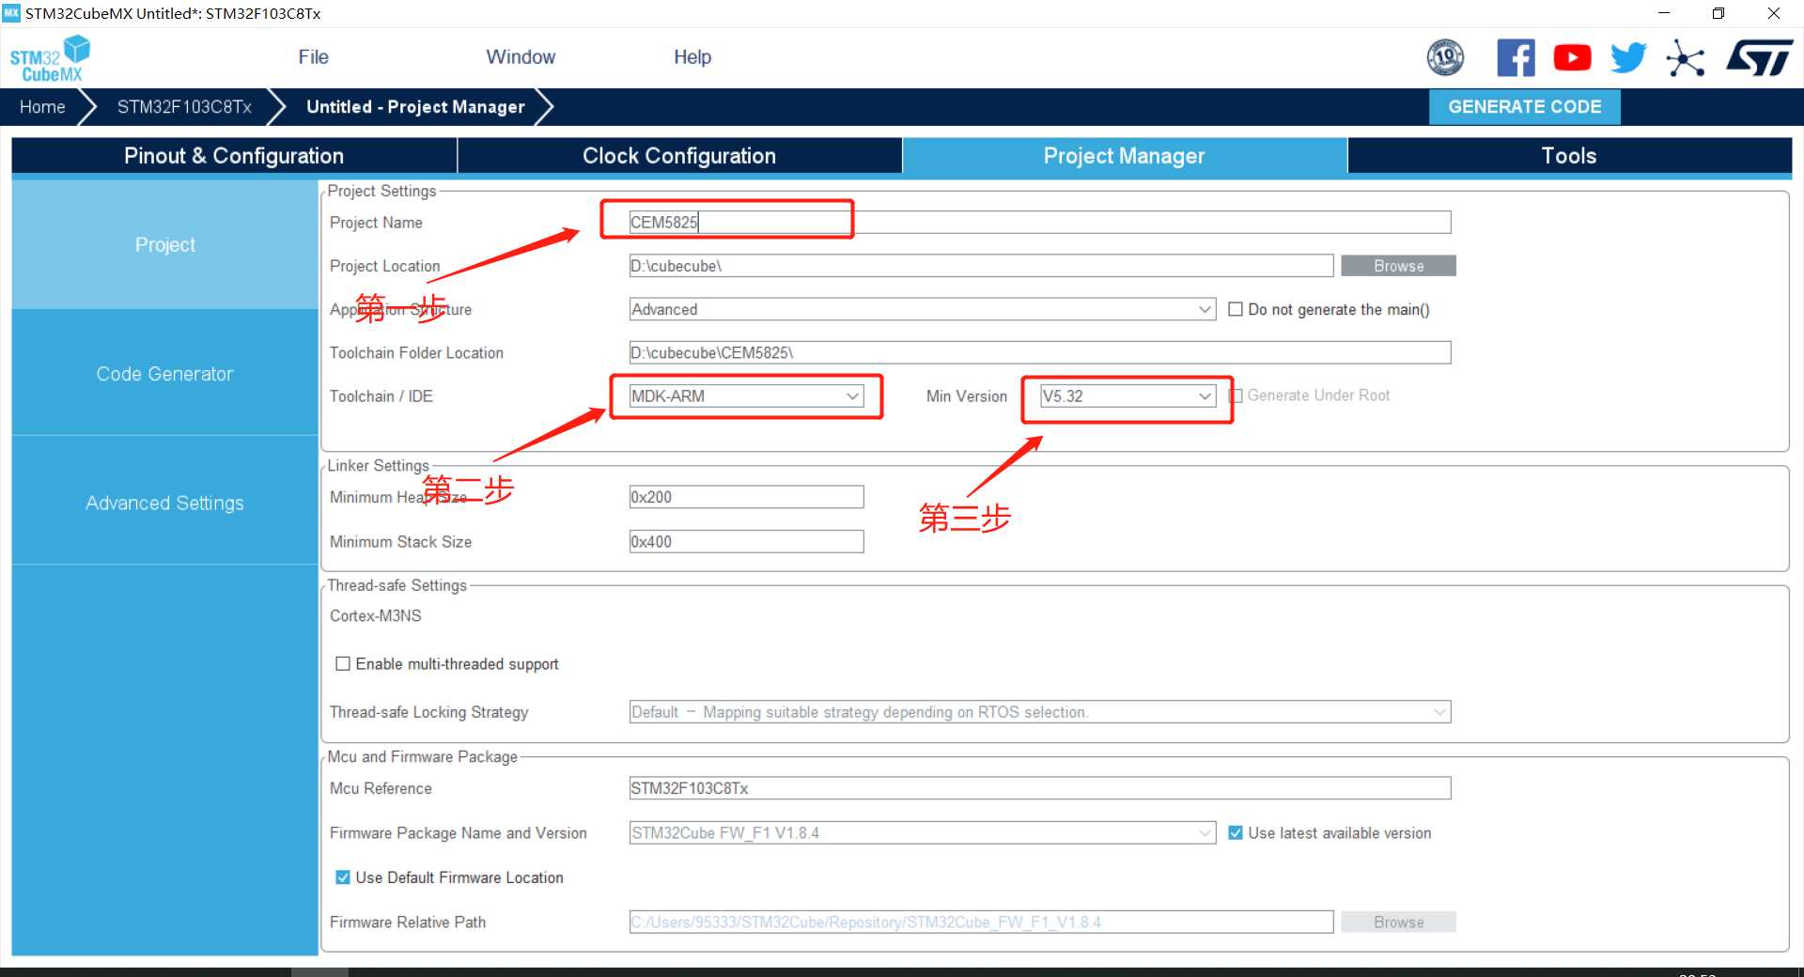Click the Minimum Heap Size field
Image resolution: width=1804 pixels, height=977 pixels.
coord(747,497)
